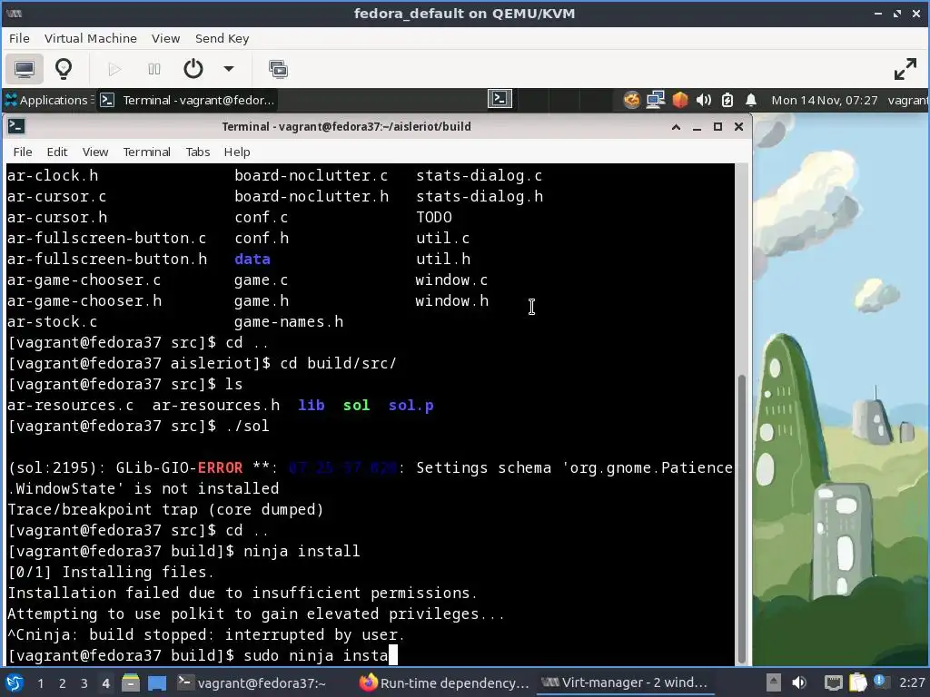Open virt-manager File menu
This screenshot has height=697, width=930.
(x=19, y=38)
